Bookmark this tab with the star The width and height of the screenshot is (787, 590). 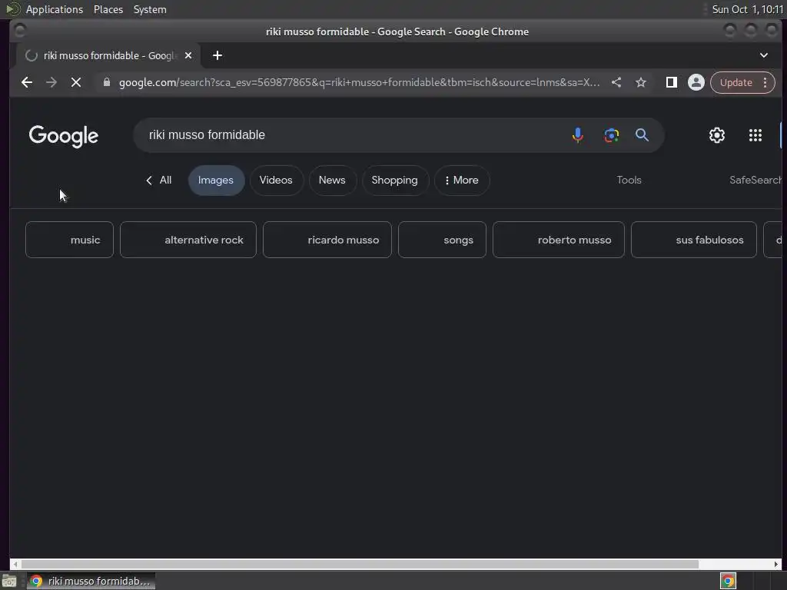(641, 82)
